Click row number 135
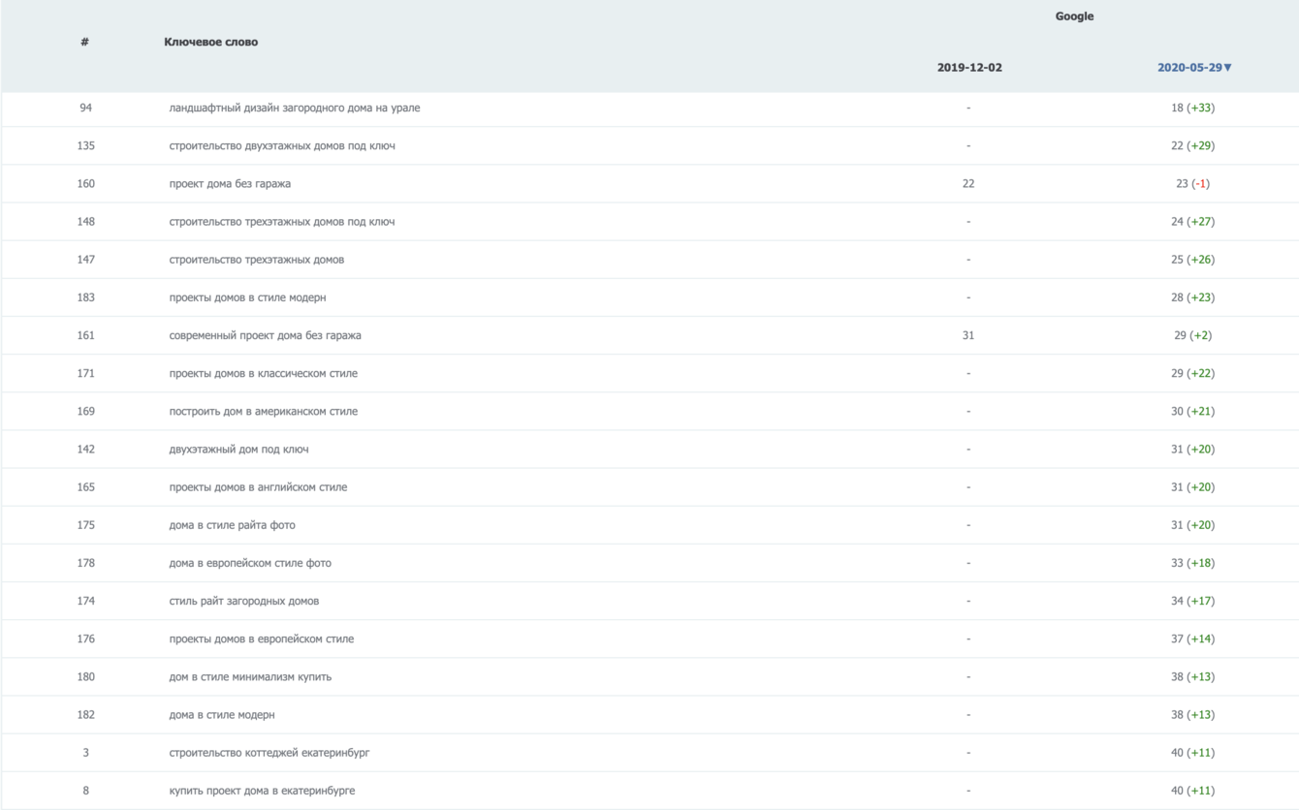This screenshot has height=810, width=1299. coord(85,145)
